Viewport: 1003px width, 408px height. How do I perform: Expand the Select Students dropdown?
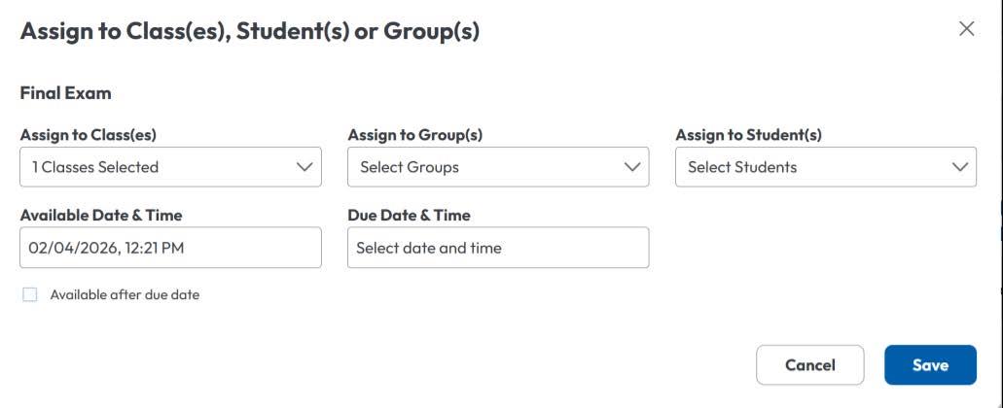click(811, 167)
